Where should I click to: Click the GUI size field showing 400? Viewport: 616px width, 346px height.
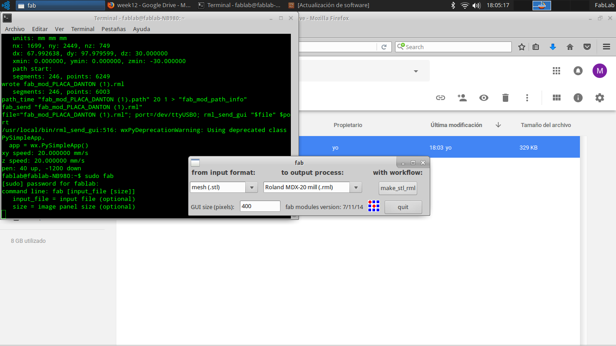(x=260, y=206)
